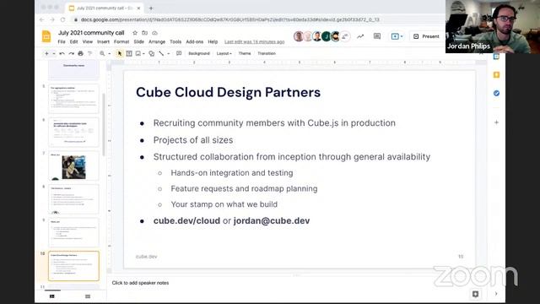The height and width of the screenshot is (304, 540).
Task: Open the shape tool
Action: coord(152,53)
